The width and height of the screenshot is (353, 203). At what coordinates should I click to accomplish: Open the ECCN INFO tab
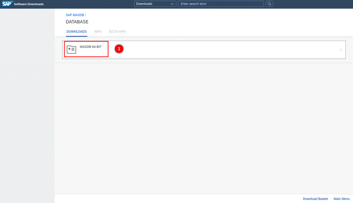click(x=118, y=32)
